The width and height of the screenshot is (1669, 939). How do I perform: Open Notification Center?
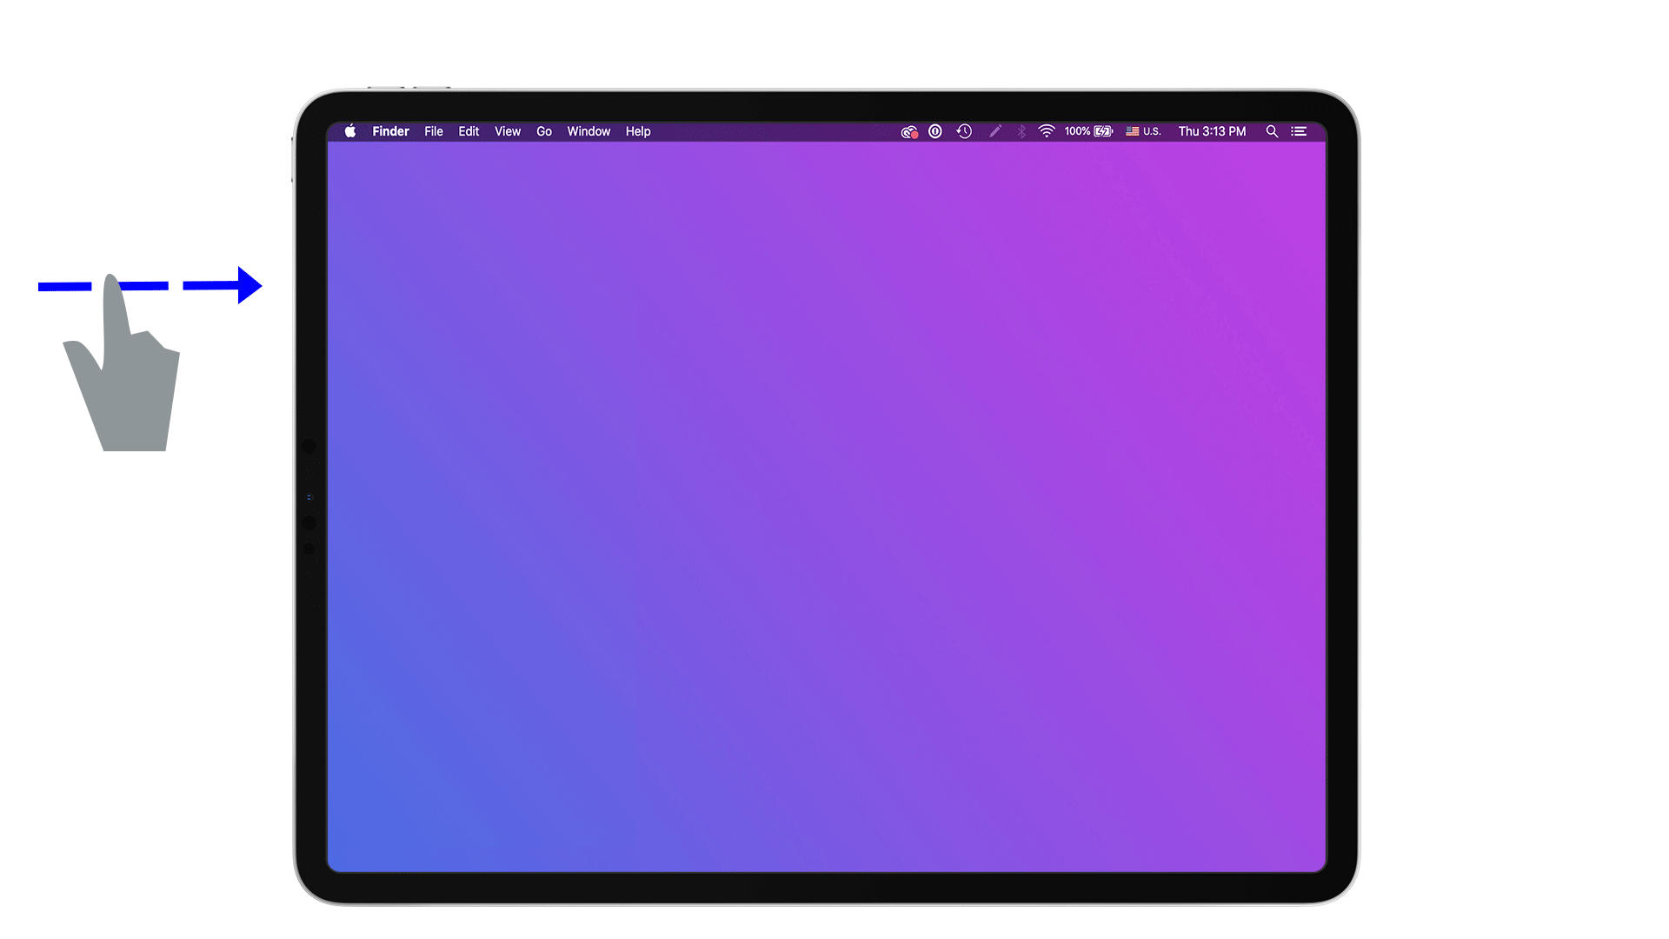point(1299,131)
